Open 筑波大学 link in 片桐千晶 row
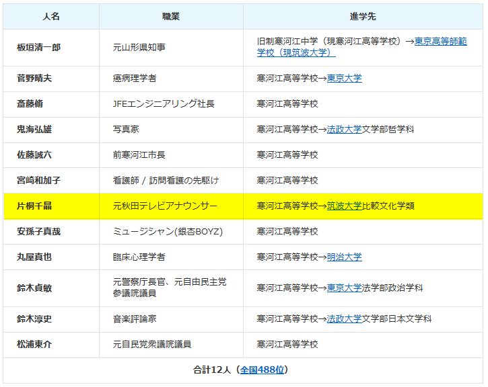488x387 pixels. click(344, 206)
